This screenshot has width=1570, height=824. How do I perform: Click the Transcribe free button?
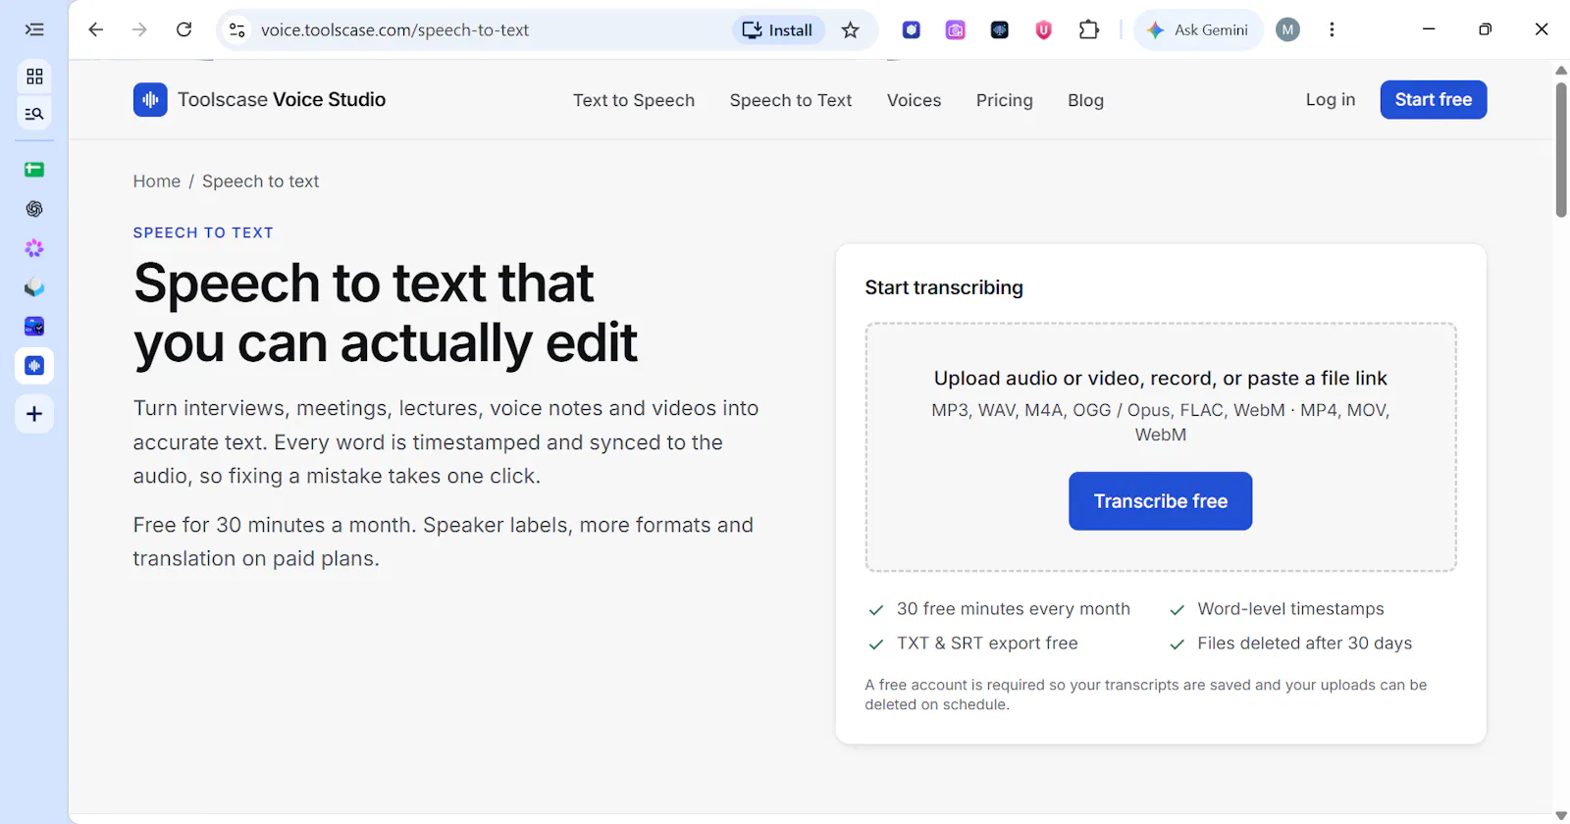[x=1160, y=501]
